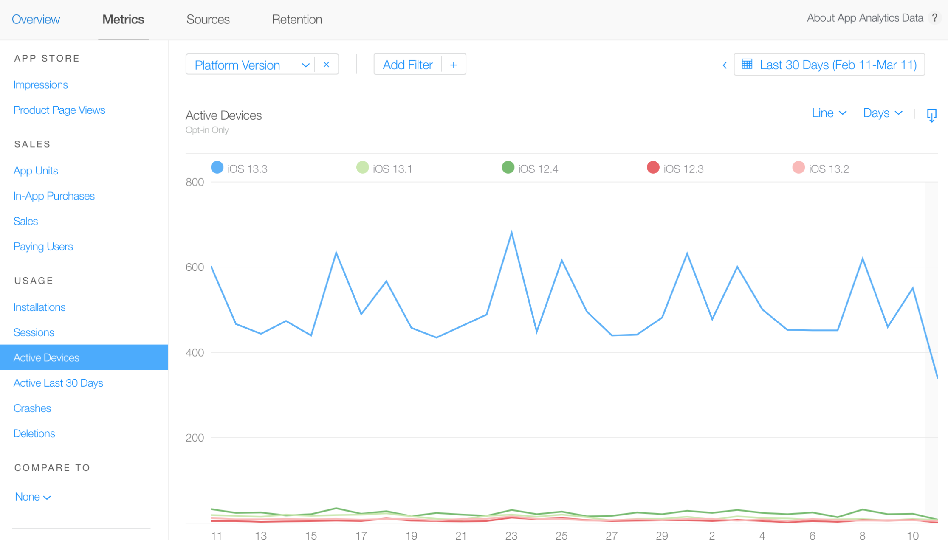Toggle iOS 12.4 series in legend
The height and width of the screenshot is (540, 948).
pyautogui.click(x=508, y=168)
